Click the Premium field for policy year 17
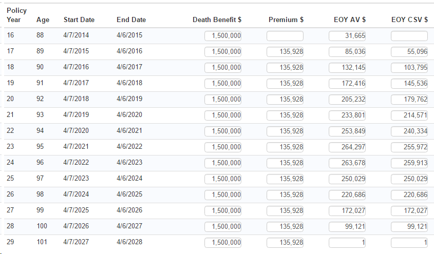Image resolution: width=434 pixels, height=254 pixels. click(x=285, y=52)
